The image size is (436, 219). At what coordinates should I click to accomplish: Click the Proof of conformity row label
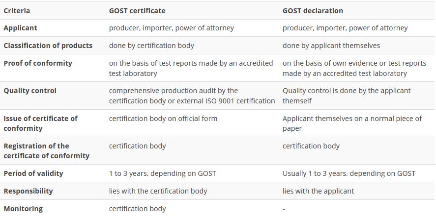pos(38,63)
